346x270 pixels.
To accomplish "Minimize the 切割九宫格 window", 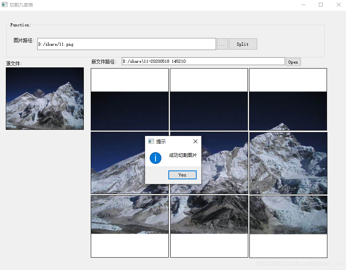I will click(303, 5).
